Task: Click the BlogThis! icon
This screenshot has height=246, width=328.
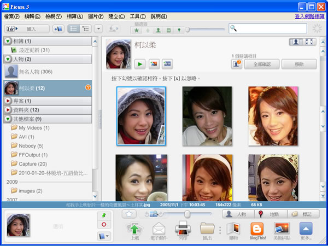Action: [x=257, y=230]
